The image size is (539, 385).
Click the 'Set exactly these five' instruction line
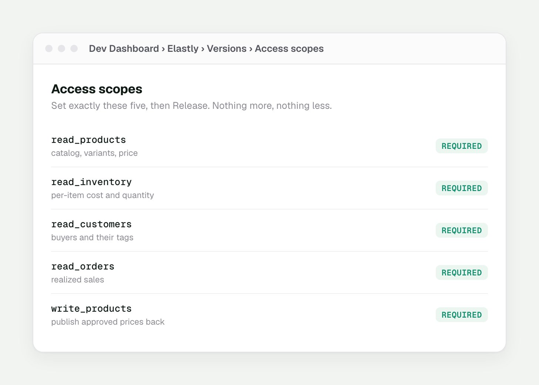(x=191, y=106)
